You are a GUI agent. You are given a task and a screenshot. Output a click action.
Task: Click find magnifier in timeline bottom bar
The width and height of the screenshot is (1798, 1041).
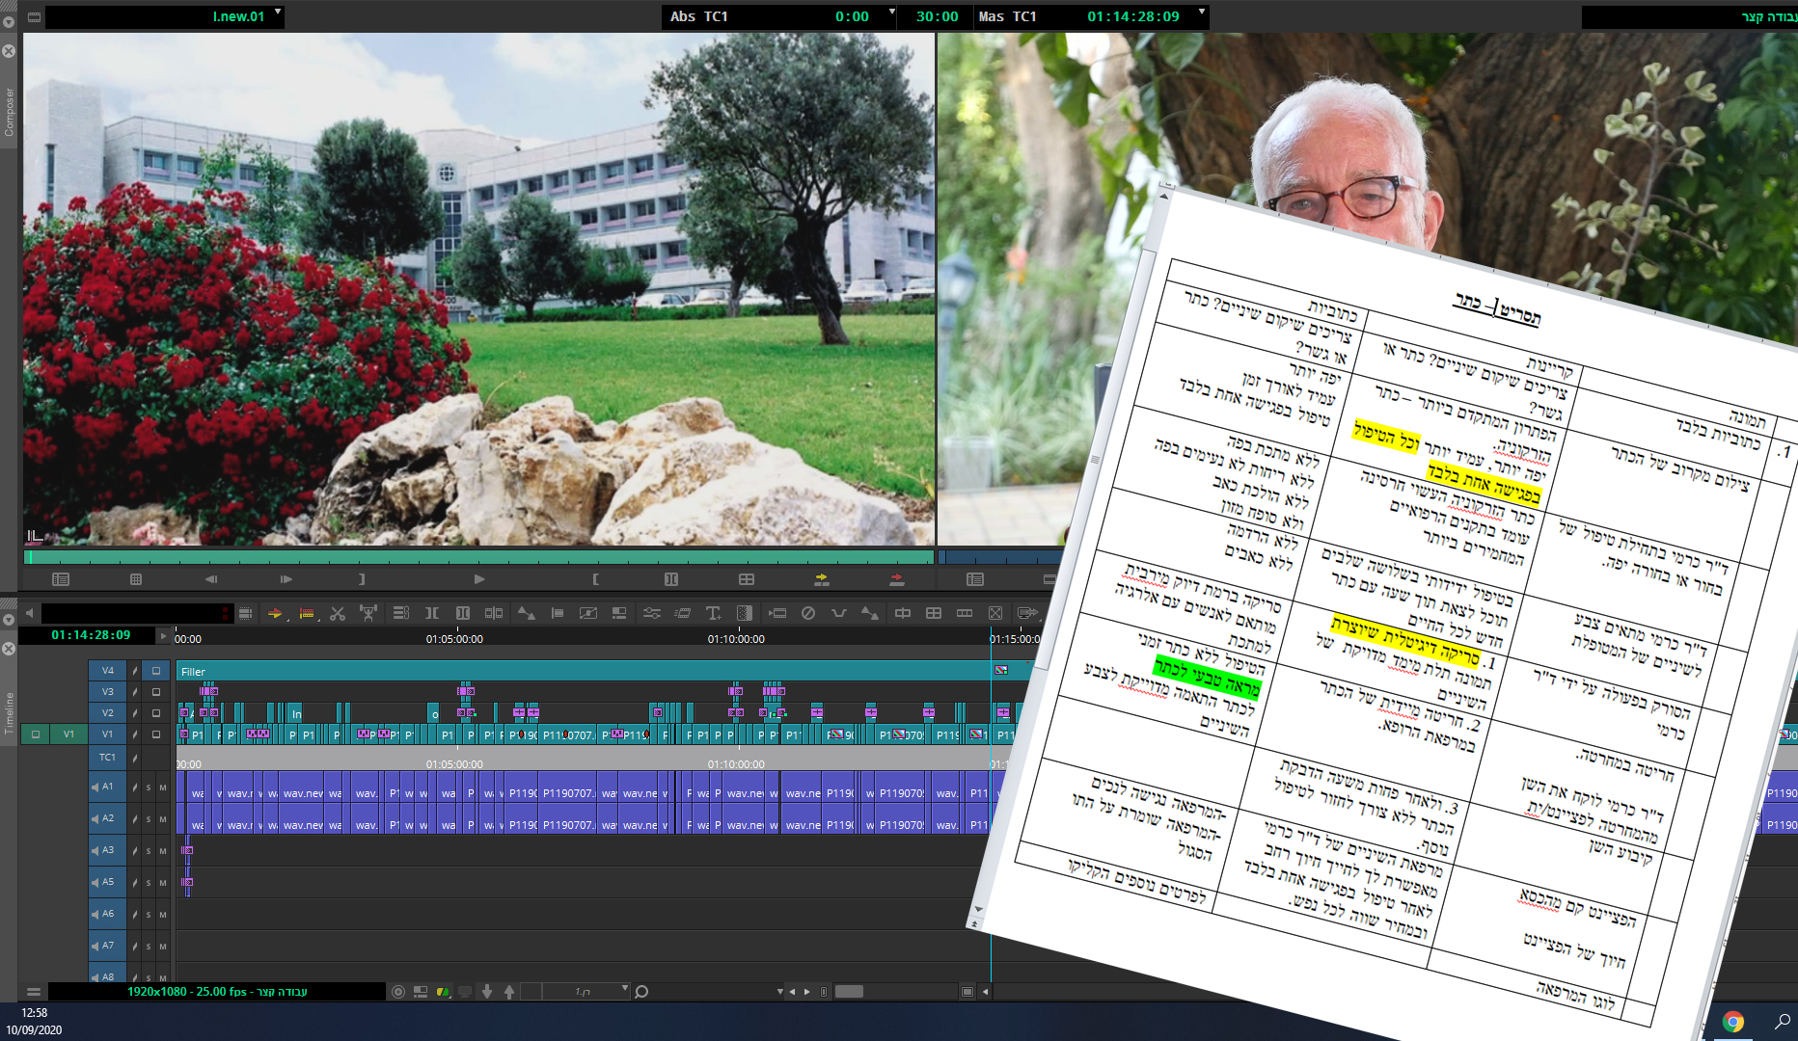tap(641, 992)
